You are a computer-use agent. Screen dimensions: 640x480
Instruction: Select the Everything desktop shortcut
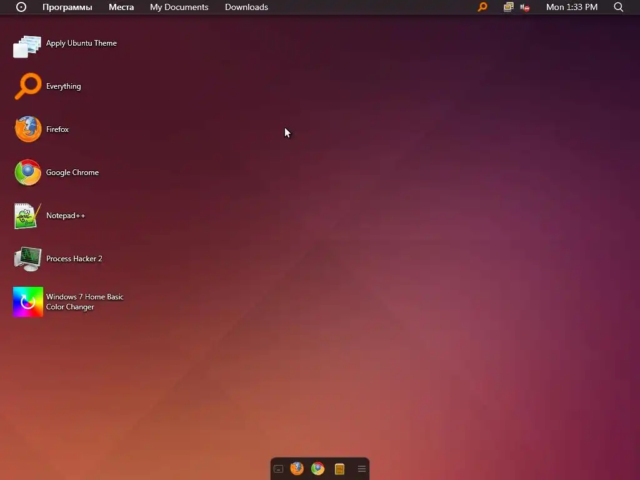click(x=47, y=86)
